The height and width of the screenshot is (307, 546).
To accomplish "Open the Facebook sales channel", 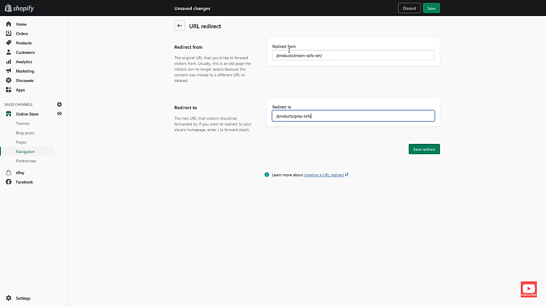I will [24, 182].
